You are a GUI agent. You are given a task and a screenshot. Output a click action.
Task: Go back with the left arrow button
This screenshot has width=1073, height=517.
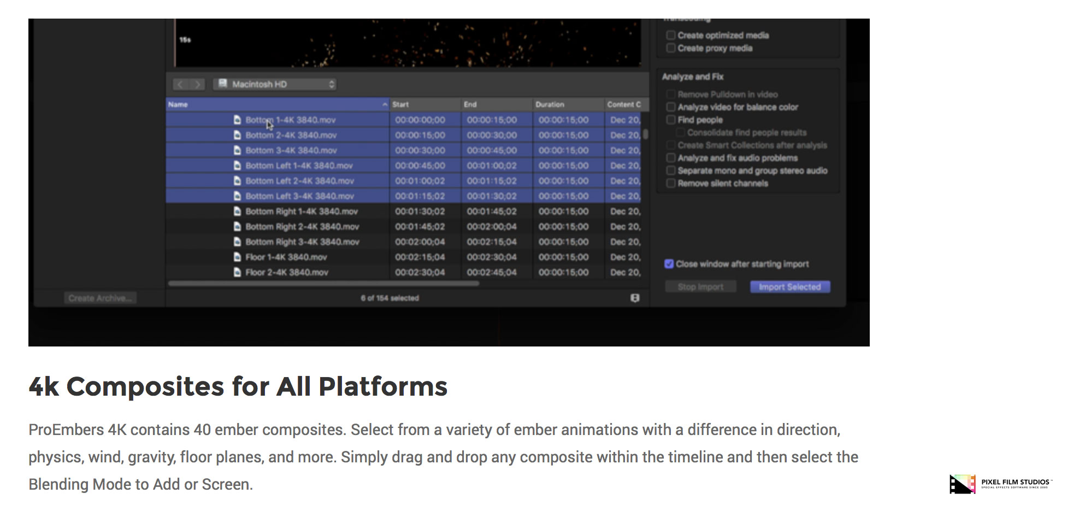180,84
